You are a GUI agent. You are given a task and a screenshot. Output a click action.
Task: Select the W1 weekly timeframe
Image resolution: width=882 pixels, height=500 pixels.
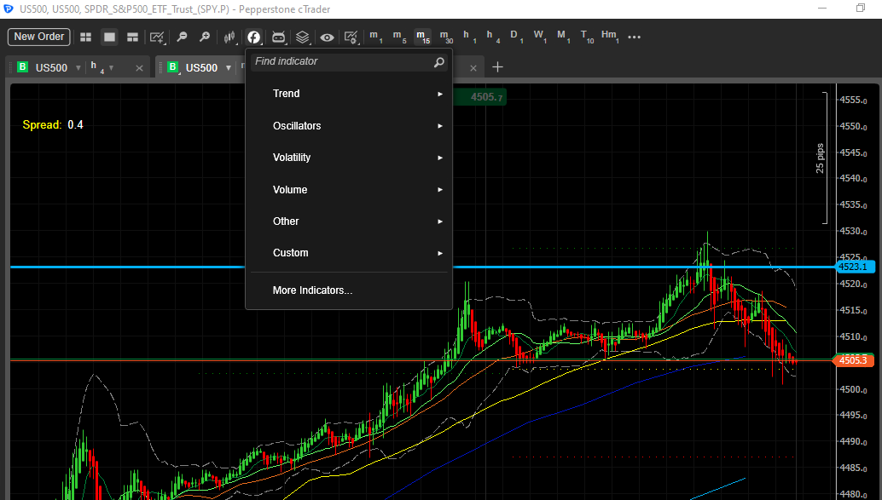pos(539,37)
